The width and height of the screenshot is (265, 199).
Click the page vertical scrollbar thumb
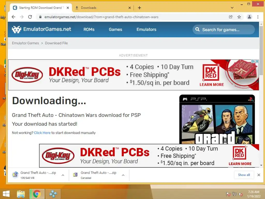(x=261, y=51)
